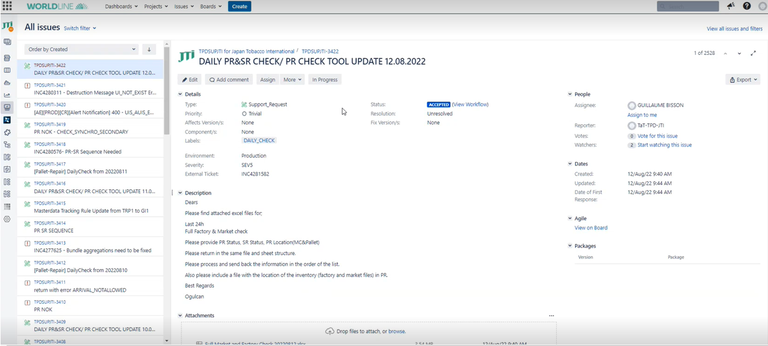Click Guillaume Bisson's assignee avatar

632,105
